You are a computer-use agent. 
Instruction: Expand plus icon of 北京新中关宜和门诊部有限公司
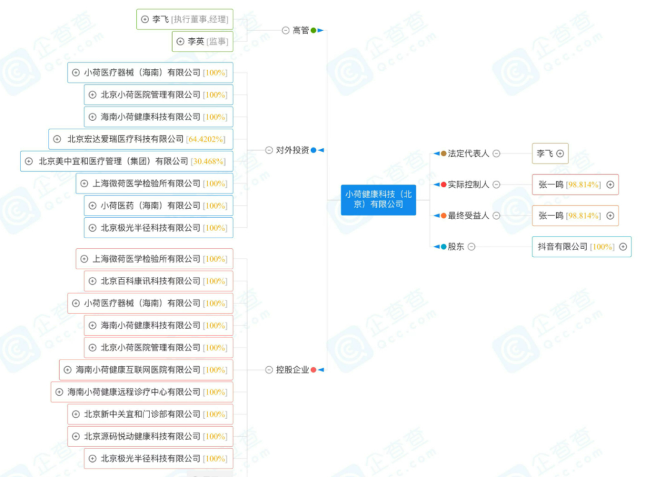coord(75,414)
